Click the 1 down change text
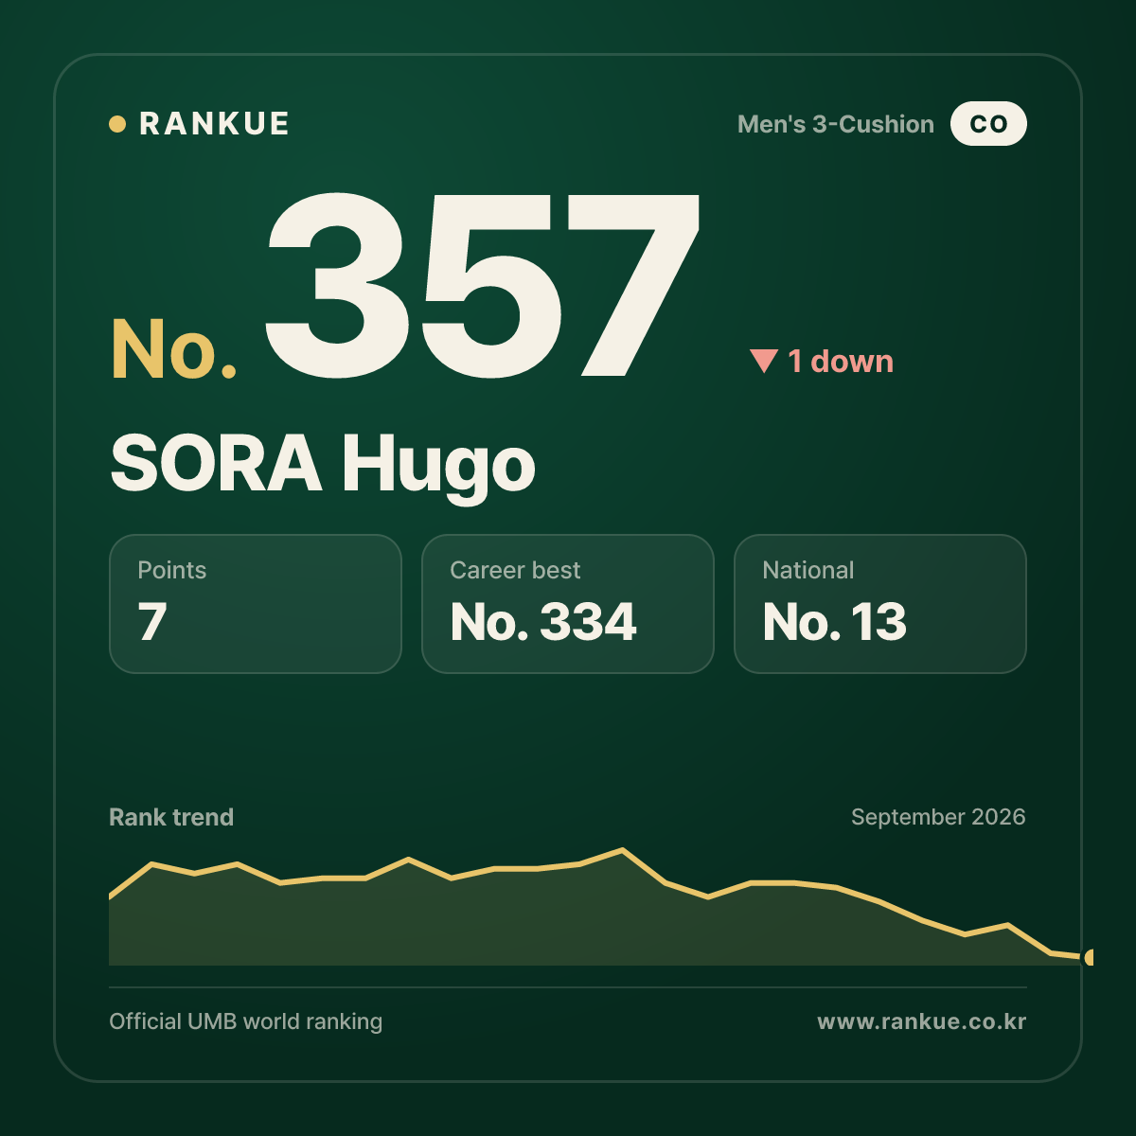 pyautogui.click(x=841, y=361)
